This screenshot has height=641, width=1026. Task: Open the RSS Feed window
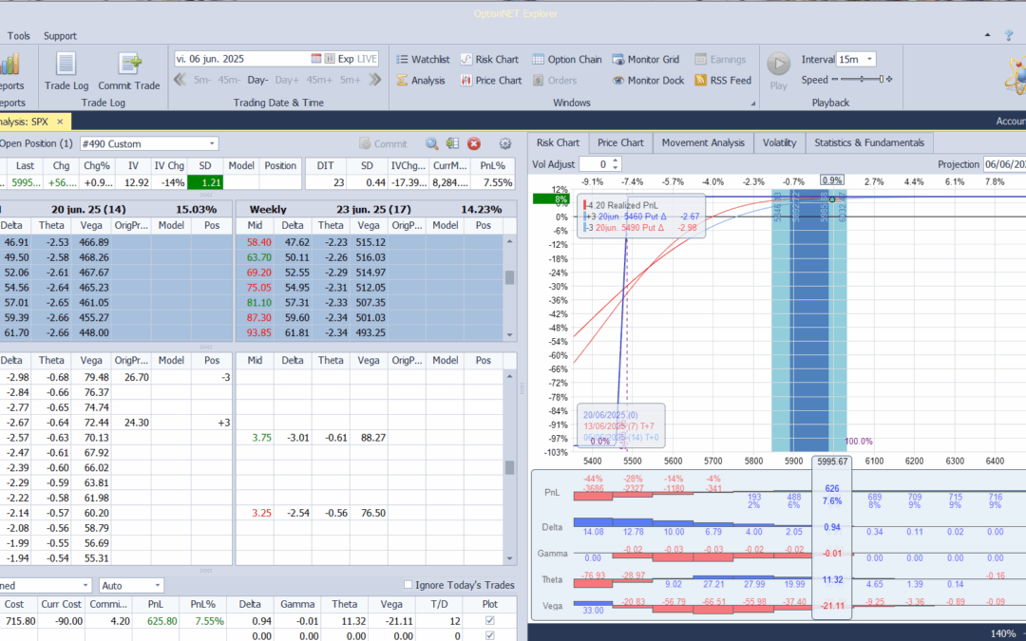point(722,81)
